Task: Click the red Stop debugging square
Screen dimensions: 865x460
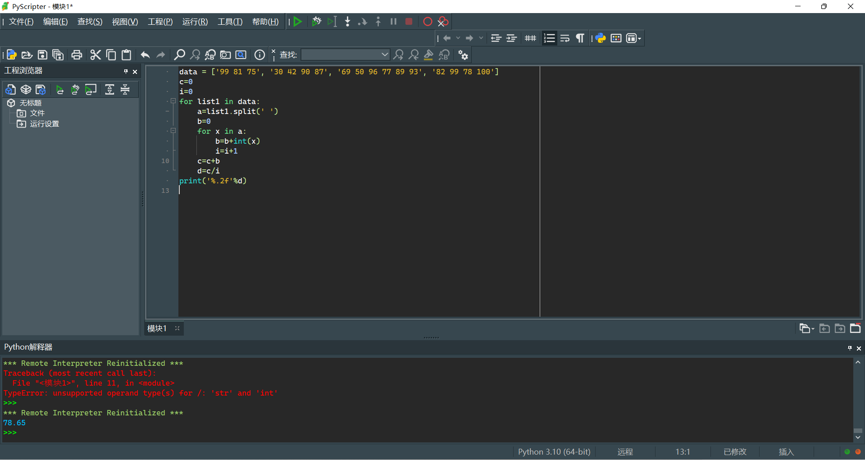Action: click(x=409, y=22)
